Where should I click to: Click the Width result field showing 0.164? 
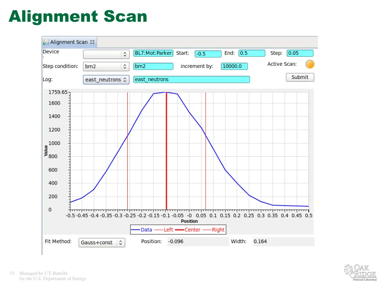pyautogui.click(x=283, y=242)
